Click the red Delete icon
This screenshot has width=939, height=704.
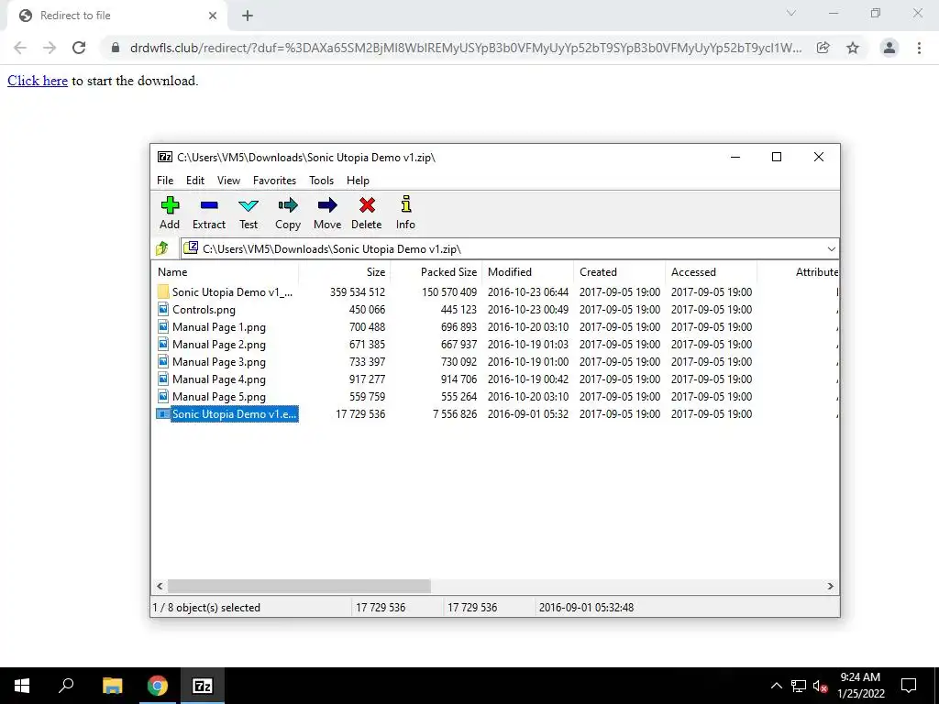367,205
